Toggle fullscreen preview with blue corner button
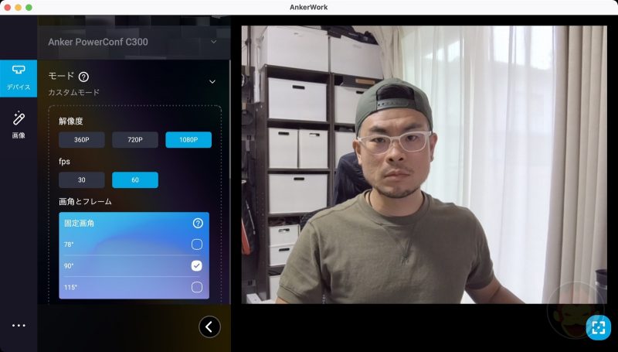Image resolution: width=618 pixels, height=352 pixels. point(598,327)
